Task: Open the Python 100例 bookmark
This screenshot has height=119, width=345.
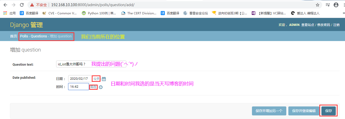Action: click(x=99, y=13)
